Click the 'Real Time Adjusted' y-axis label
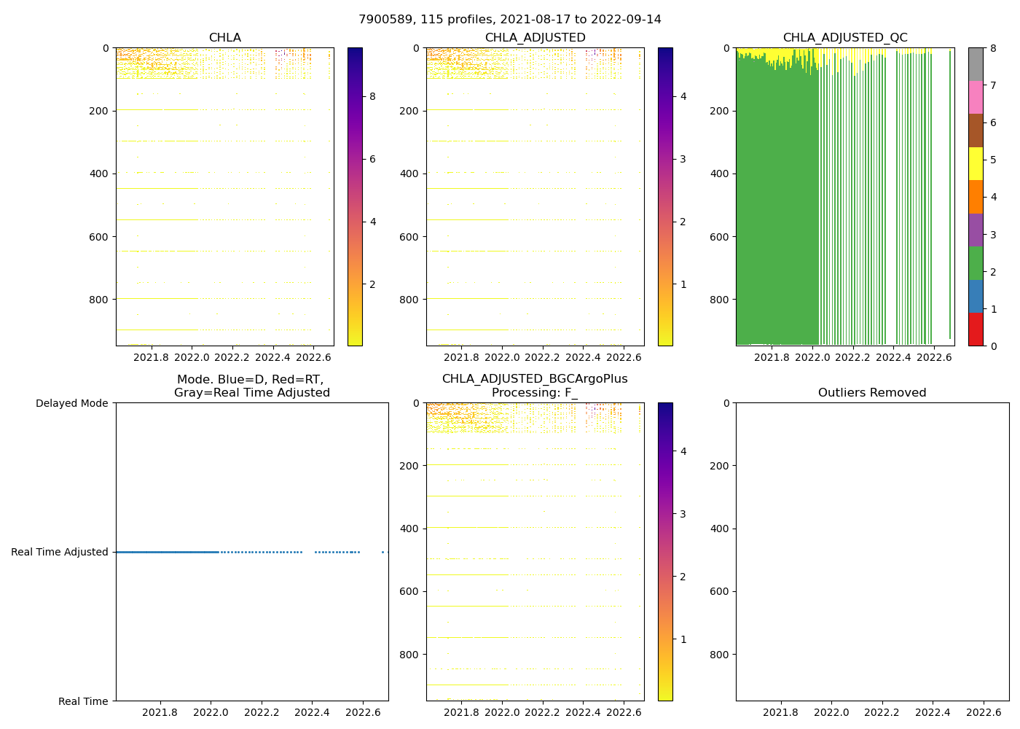The width and height of the screenshot is (1020, 729). point(59,553)
